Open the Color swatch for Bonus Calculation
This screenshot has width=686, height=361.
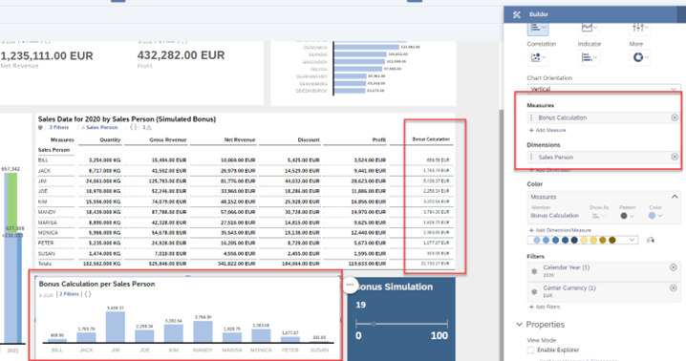click(654, 216)
